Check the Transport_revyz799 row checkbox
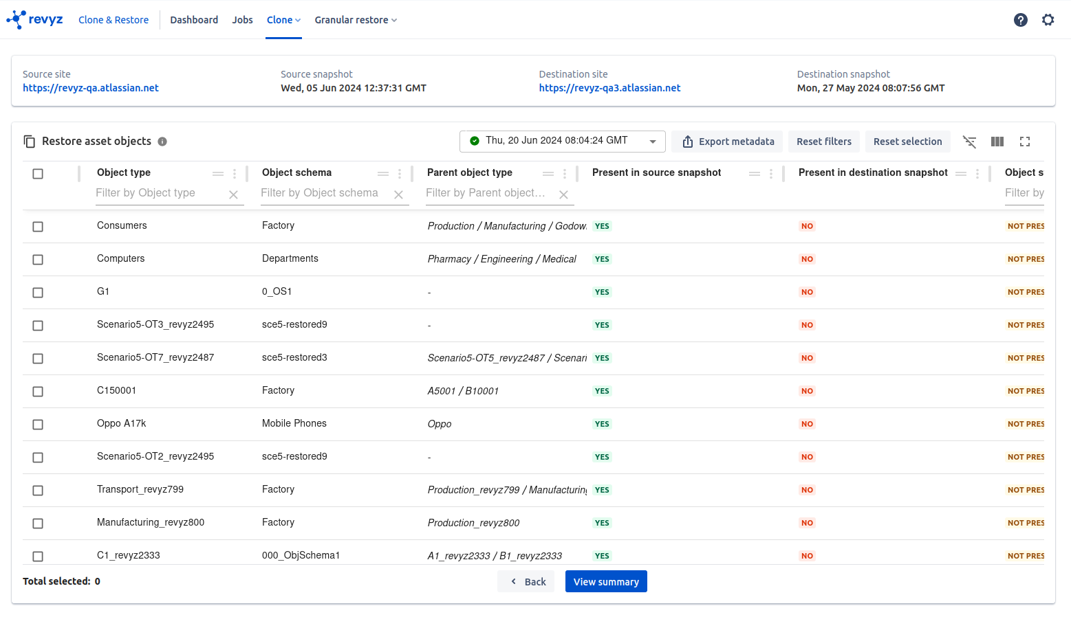The image size is (1071, 617). click(38, 491)
